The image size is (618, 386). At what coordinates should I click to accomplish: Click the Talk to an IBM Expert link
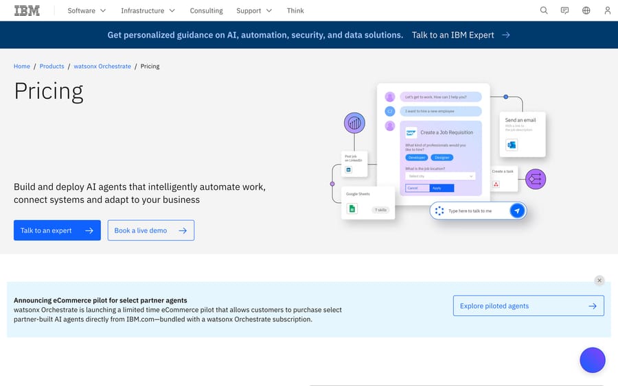tap(453, 35)
